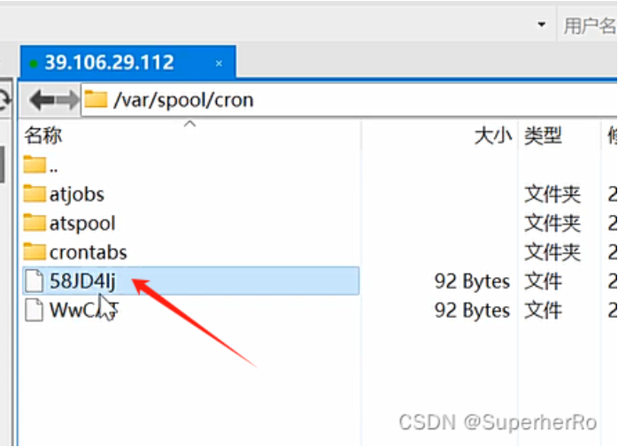Viewport: 618px width, 447px height.
Task: Click the forward navigation arrow
Action: click(x=67, y=100)
